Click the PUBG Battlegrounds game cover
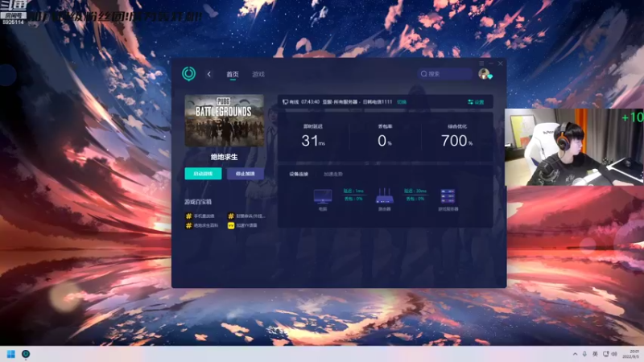This screenshot has width=644, height=362. point(225,120)
